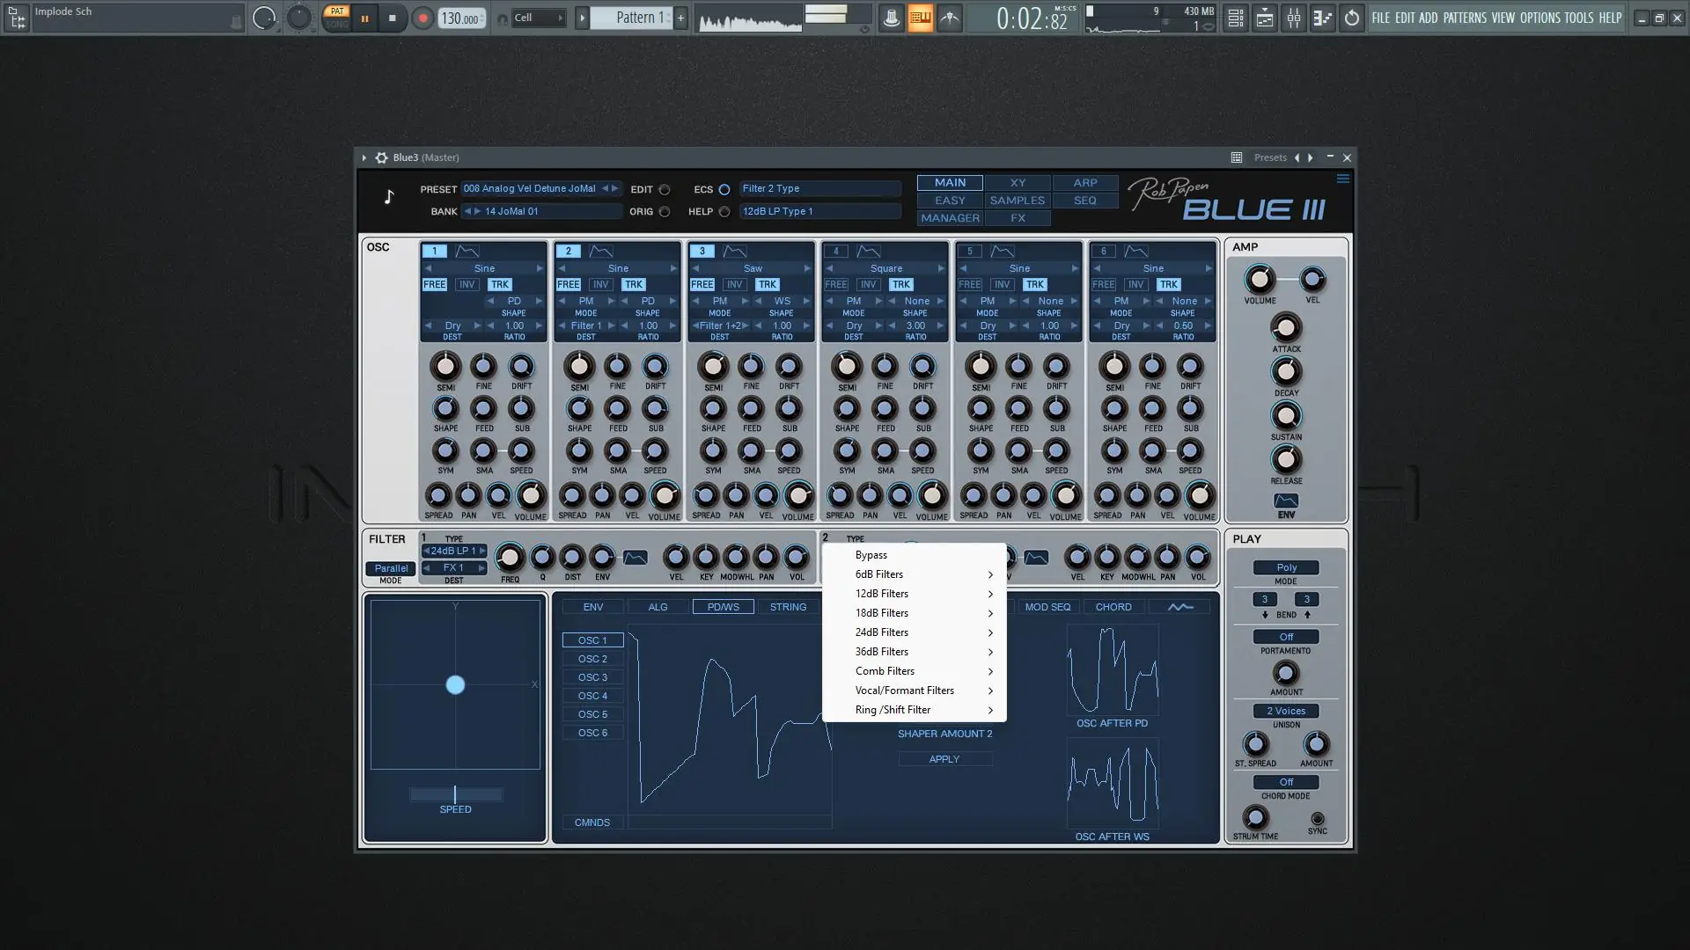
Task: Switch to the ARP page tab
Action: [1084, 183]
